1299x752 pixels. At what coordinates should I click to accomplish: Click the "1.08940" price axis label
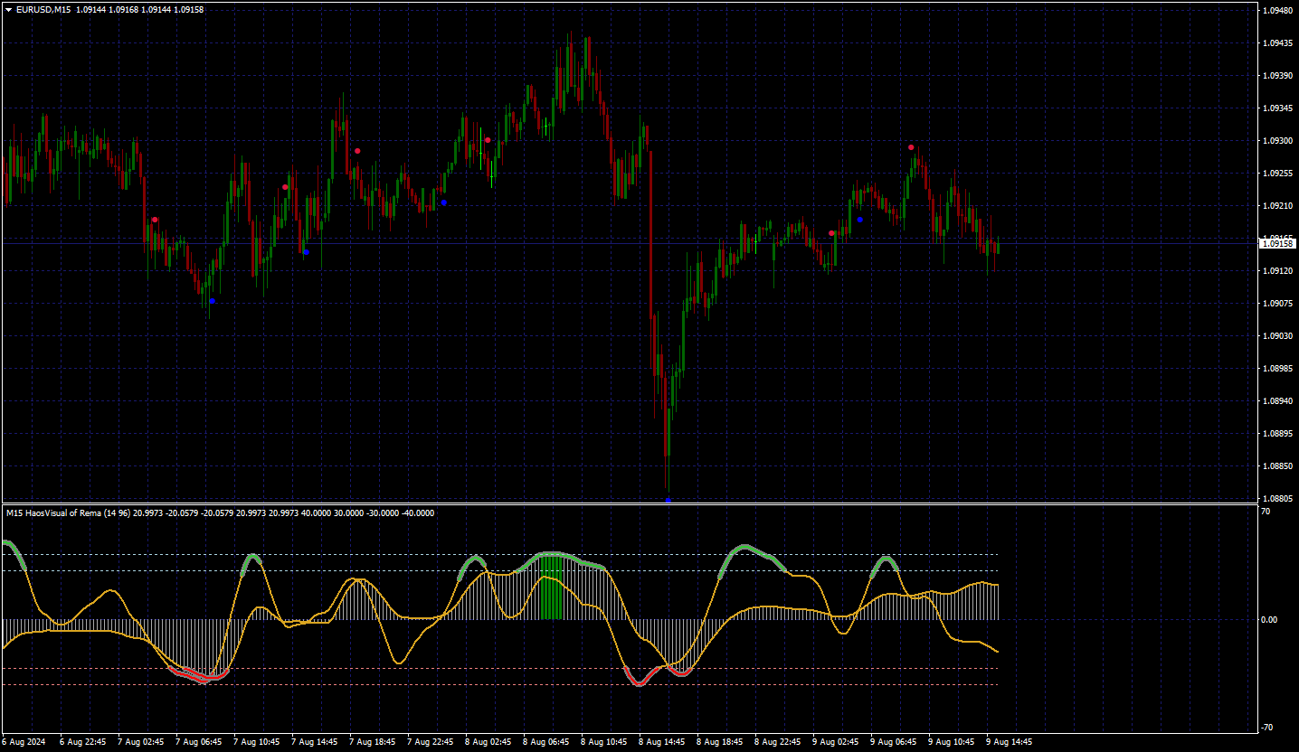click(1276, 401)
